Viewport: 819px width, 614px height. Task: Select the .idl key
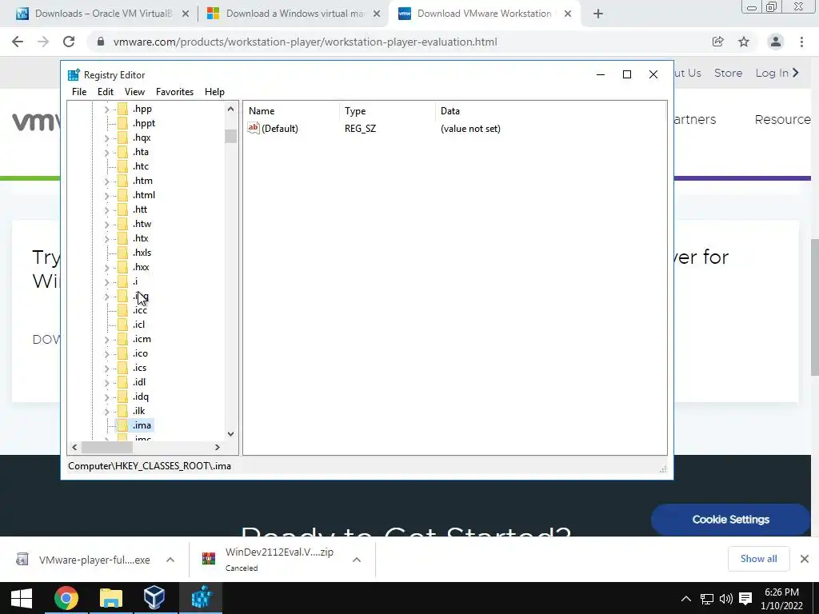tap(139, 382)
